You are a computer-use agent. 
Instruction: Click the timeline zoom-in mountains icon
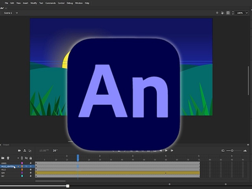pyautogui.click(x=245, y=150)
